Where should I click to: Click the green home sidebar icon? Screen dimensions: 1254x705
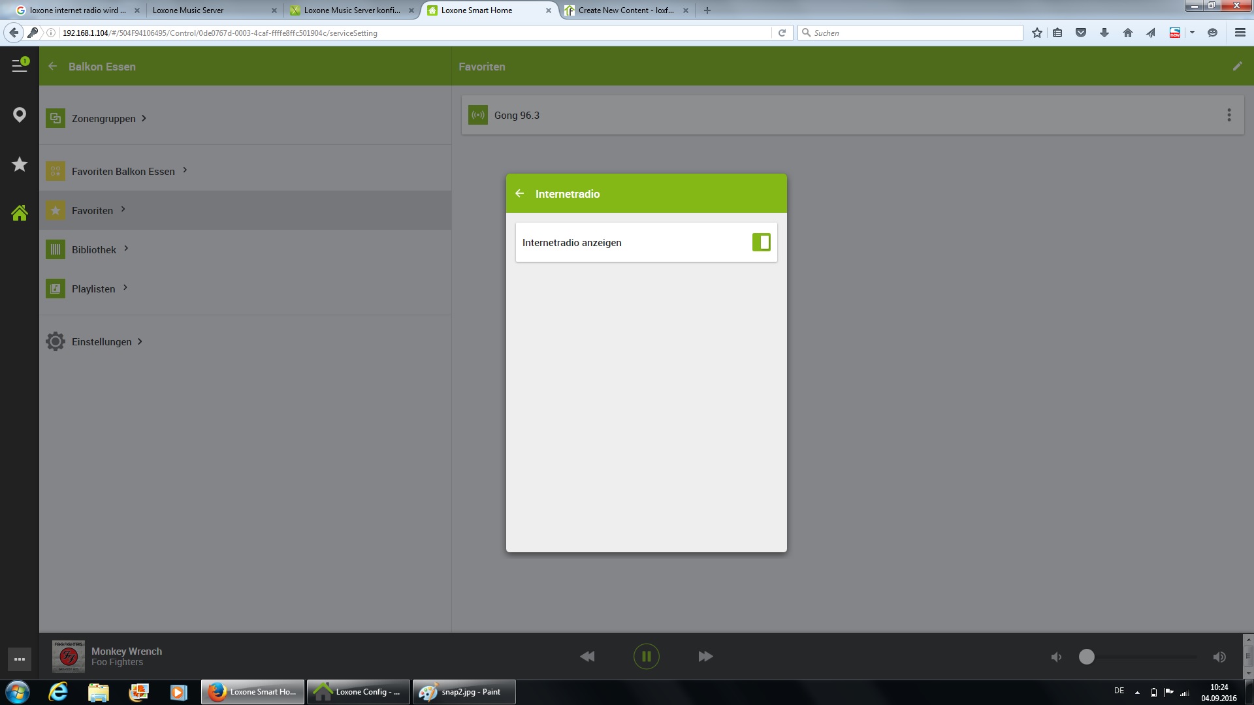[20, 213]
